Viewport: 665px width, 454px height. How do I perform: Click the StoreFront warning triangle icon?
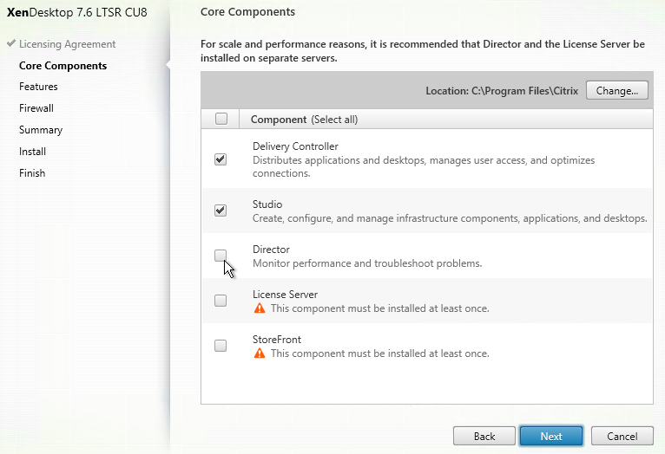[259, 353]
